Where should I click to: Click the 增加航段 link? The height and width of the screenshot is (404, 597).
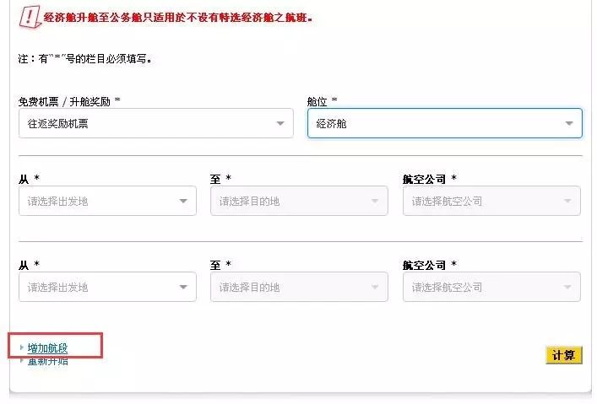pyautogui.click(x=47, y=347)
